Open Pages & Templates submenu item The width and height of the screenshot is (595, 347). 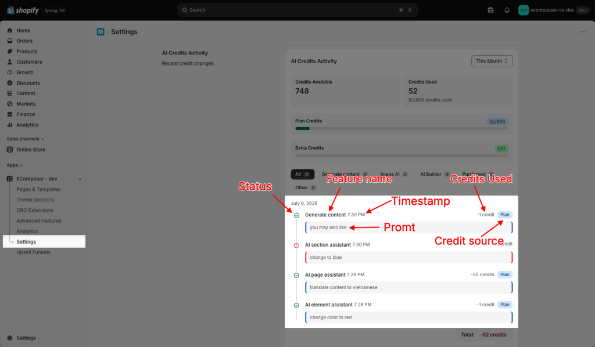pos(38,189)
